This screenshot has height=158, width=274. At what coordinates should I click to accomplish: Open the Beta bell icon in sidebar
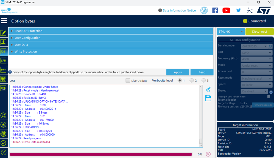tap(3, 125)
